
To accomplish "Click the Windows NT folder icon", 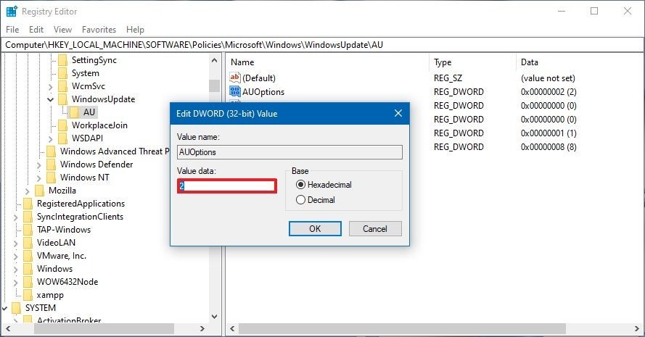I will coord(52,178).
